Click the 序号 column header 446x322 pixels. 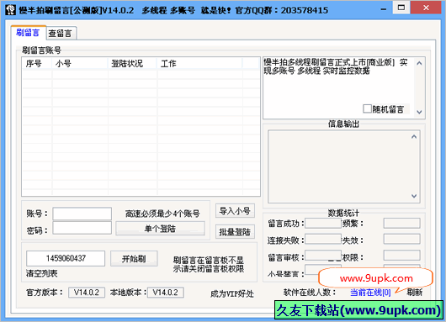pos(37,63)
